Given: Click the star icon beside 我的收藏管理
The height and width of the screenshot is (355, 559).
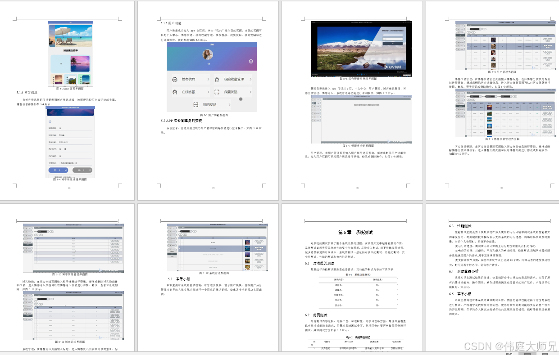Looking at the screenshot, I should [x=217, y=79].
